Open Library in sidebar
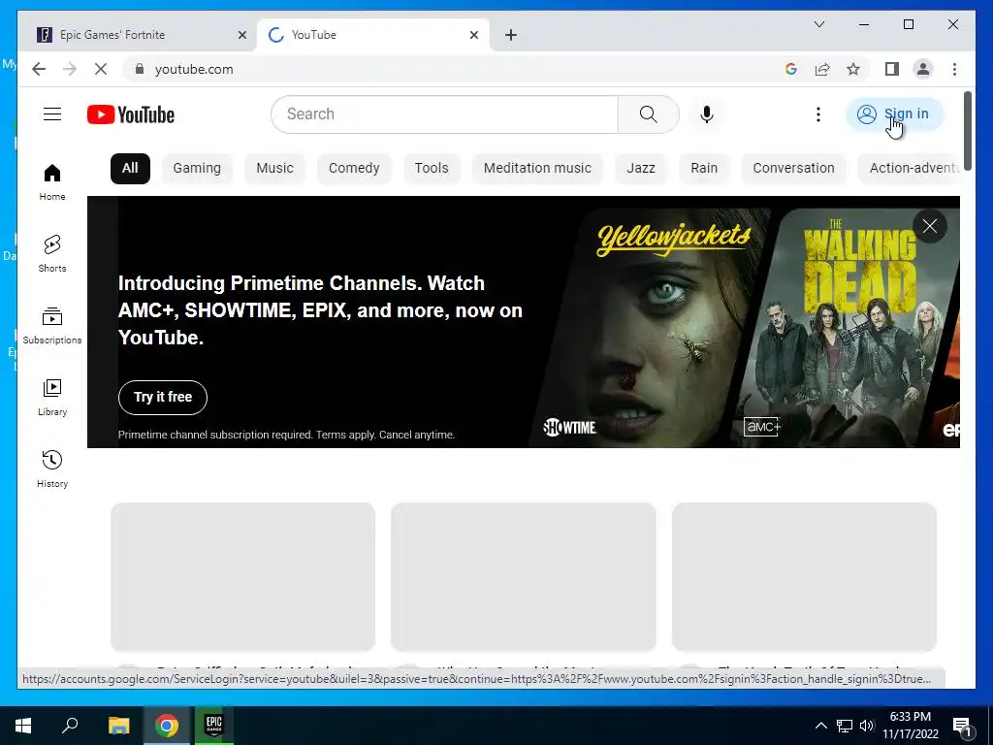This screenshot has width=993, height=745. click(52, 398)
